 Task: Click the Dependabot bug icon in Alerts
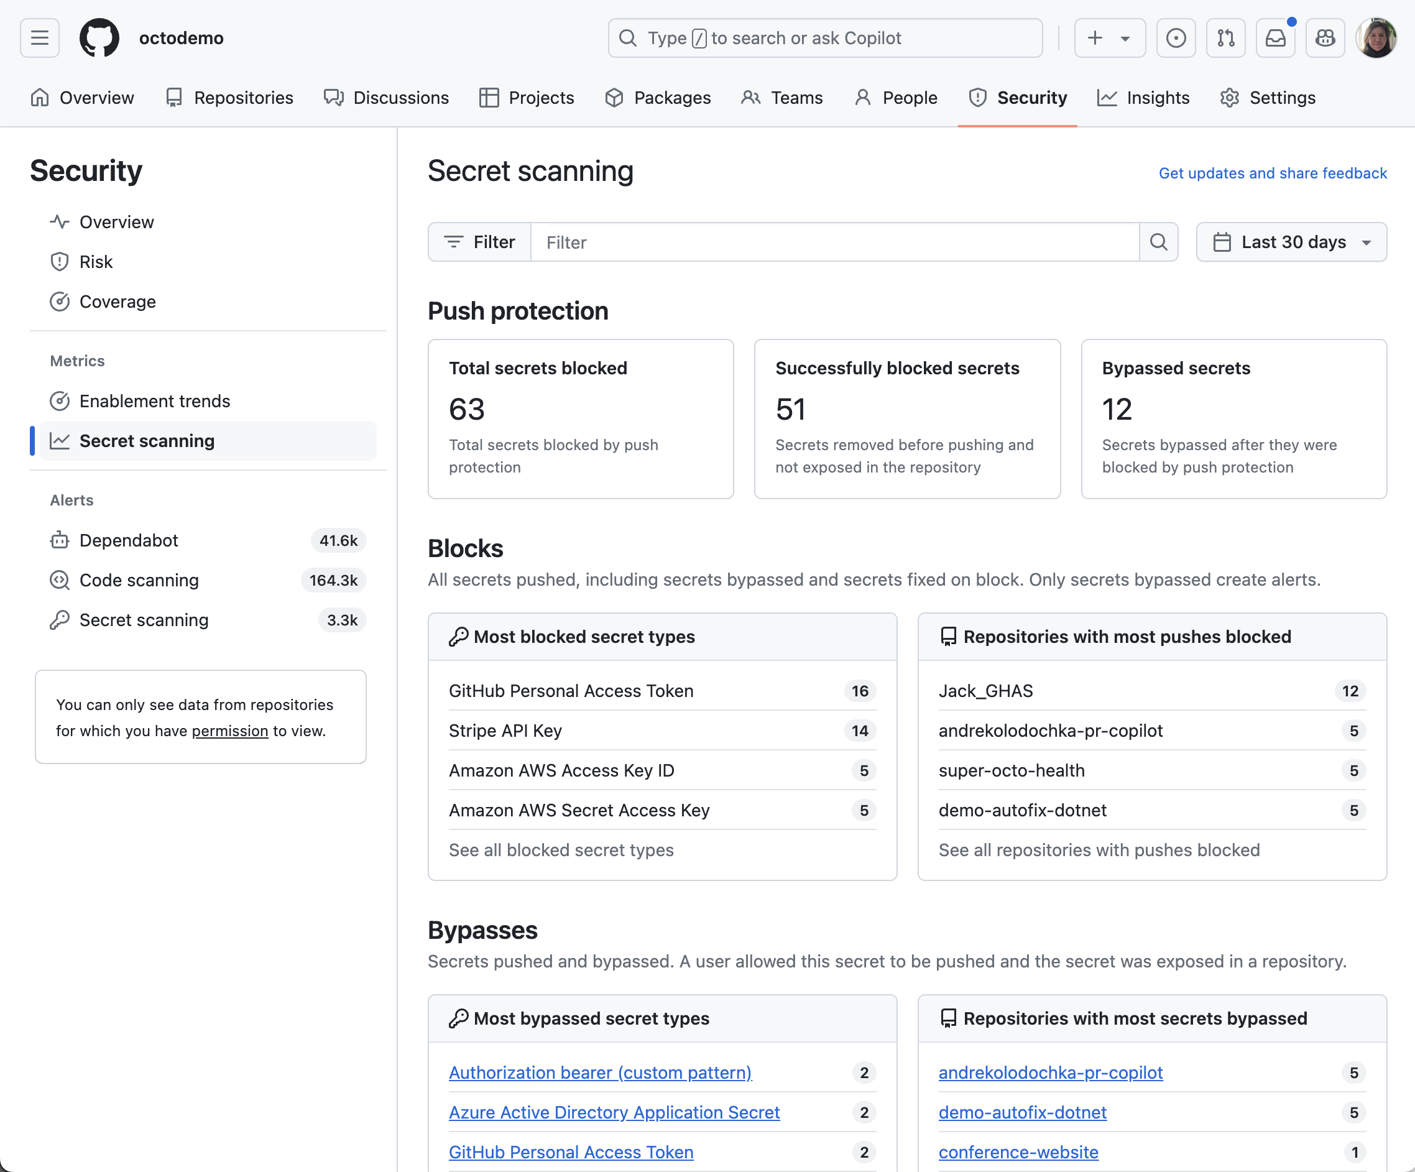pyautogui.click(x=60, y=540)
